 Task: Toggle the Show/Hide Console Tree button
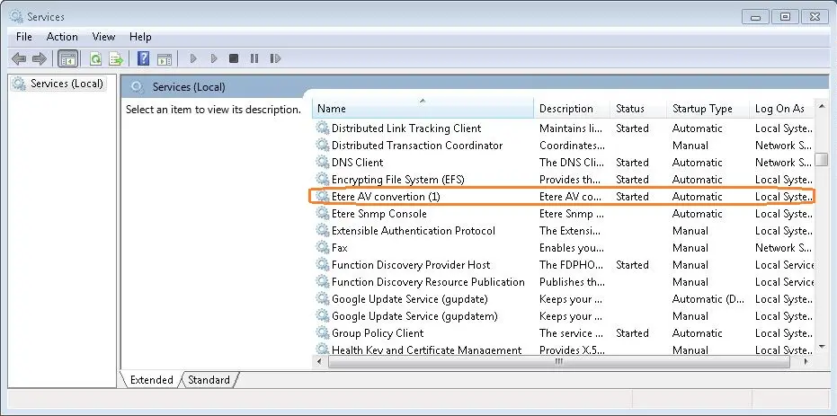pyautogui.click(x=67, y=59)
